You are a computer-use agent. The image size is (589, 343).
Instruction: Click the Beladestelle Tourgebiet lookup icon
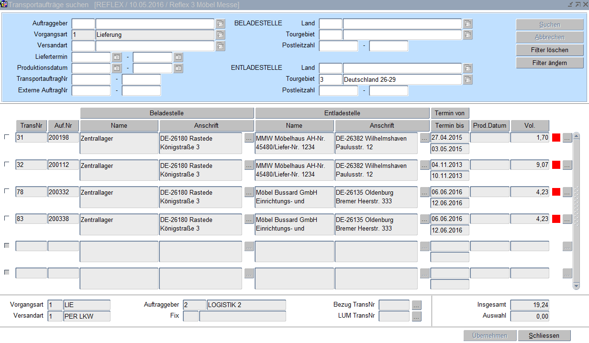[467, 35]
